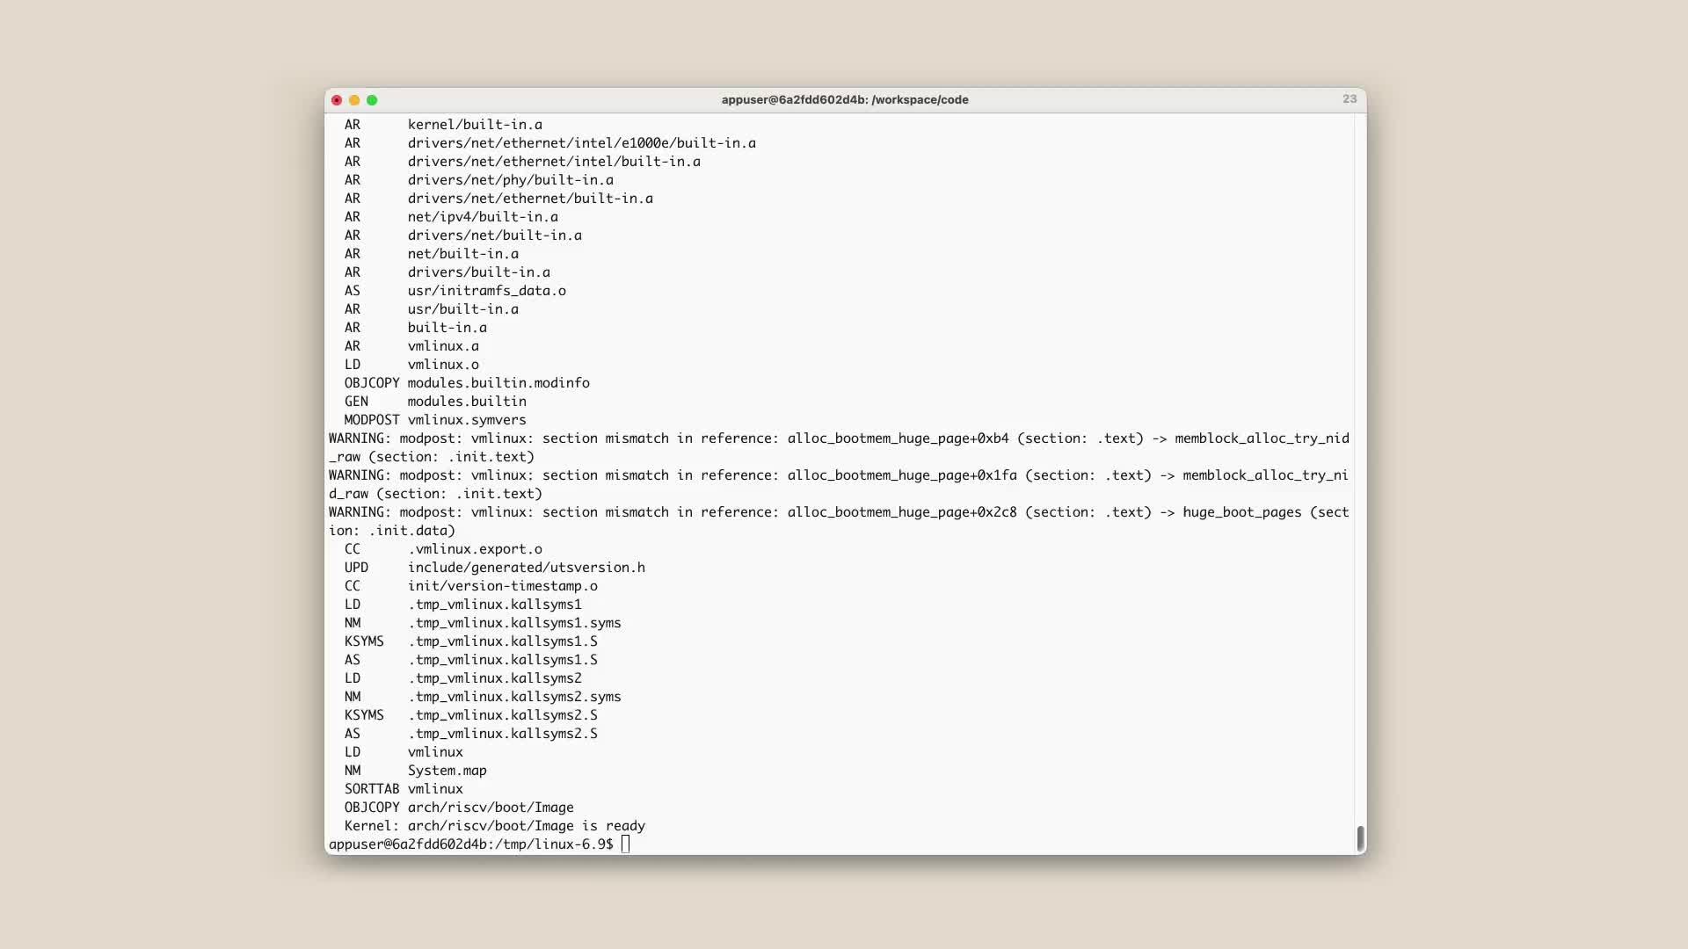Click the 'Kernel: arch/riscv/boot/Image is ready' line
This screenshot has height=949, width=1688.
tap(494, 826)
